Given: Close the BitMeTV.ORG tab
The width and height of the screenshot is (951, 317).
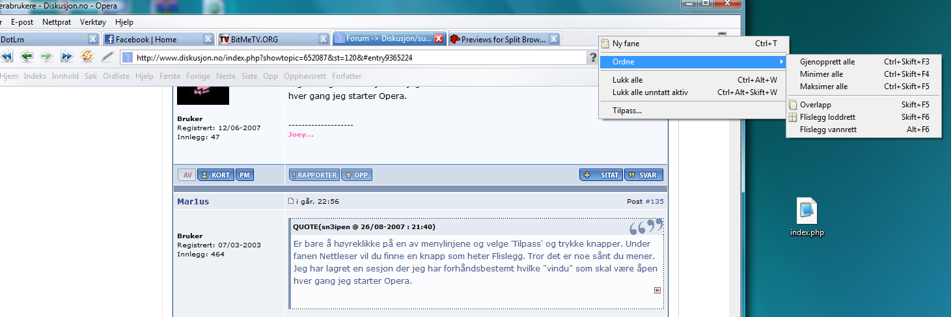Looking at the screenshot, I should [324, 39].
